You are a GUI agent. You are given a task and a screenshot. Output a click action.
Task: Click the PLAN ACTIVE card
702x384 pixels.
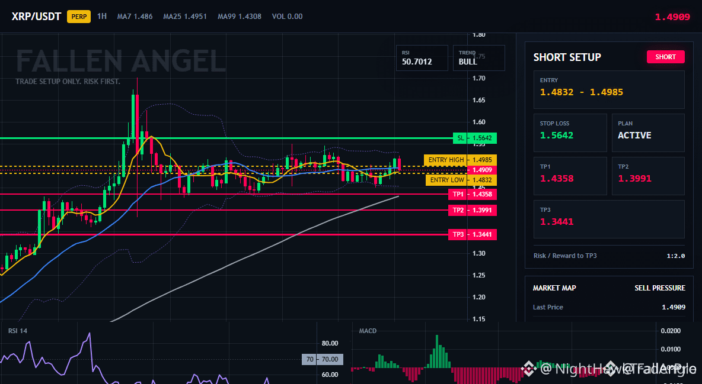click(x=648, y=133)
